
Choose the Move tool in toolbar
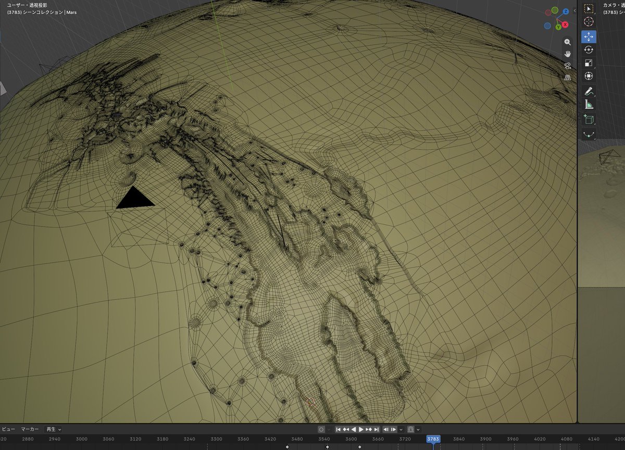point(589,37)
